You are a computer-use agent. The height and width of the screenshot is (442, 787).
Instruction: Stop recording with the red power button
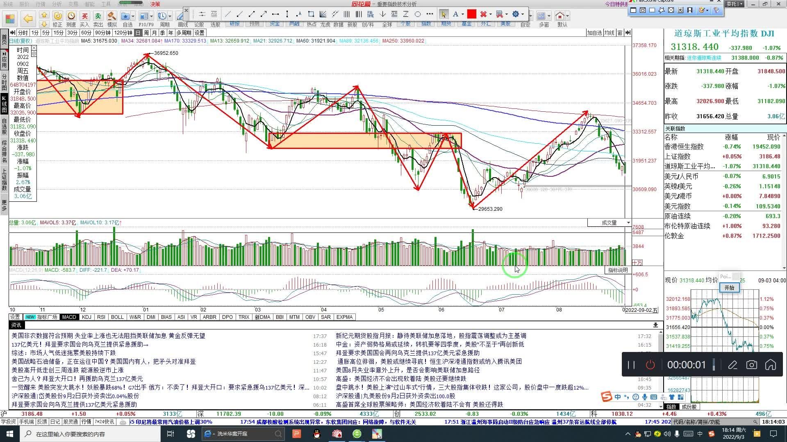pos(650,365)
